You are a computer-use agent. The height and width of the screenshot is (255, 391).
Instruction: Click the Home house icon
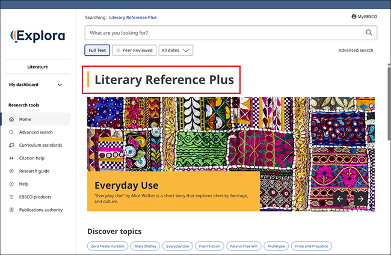(x=11, y=119)
